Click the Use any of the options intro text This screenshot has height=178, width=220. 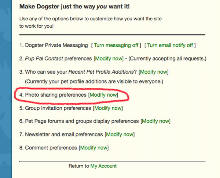pos(91,22)
